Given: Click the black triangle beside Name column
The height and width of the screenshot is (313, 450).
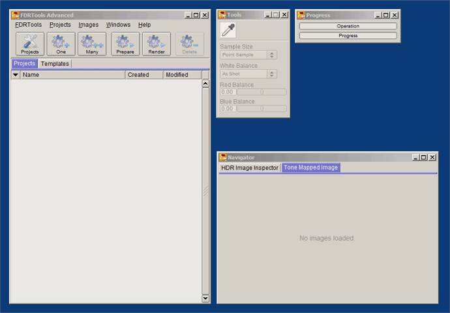Looking at the screenshot, I should [x=16, y=75].
